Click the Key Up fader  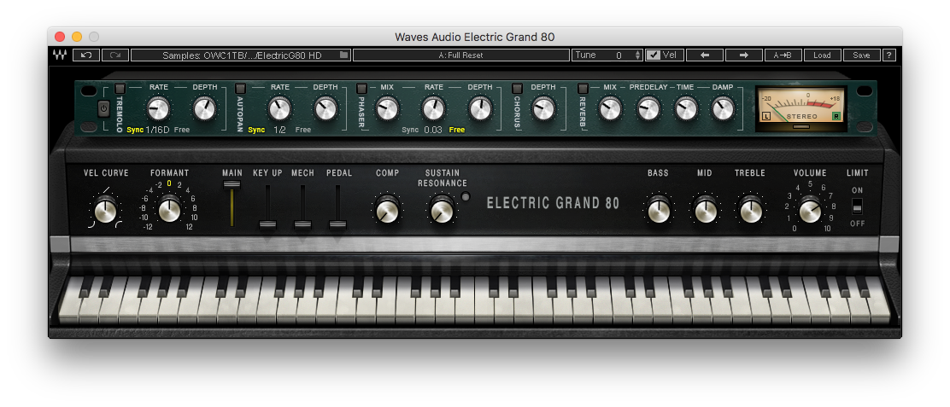click(x=267, y=224)
